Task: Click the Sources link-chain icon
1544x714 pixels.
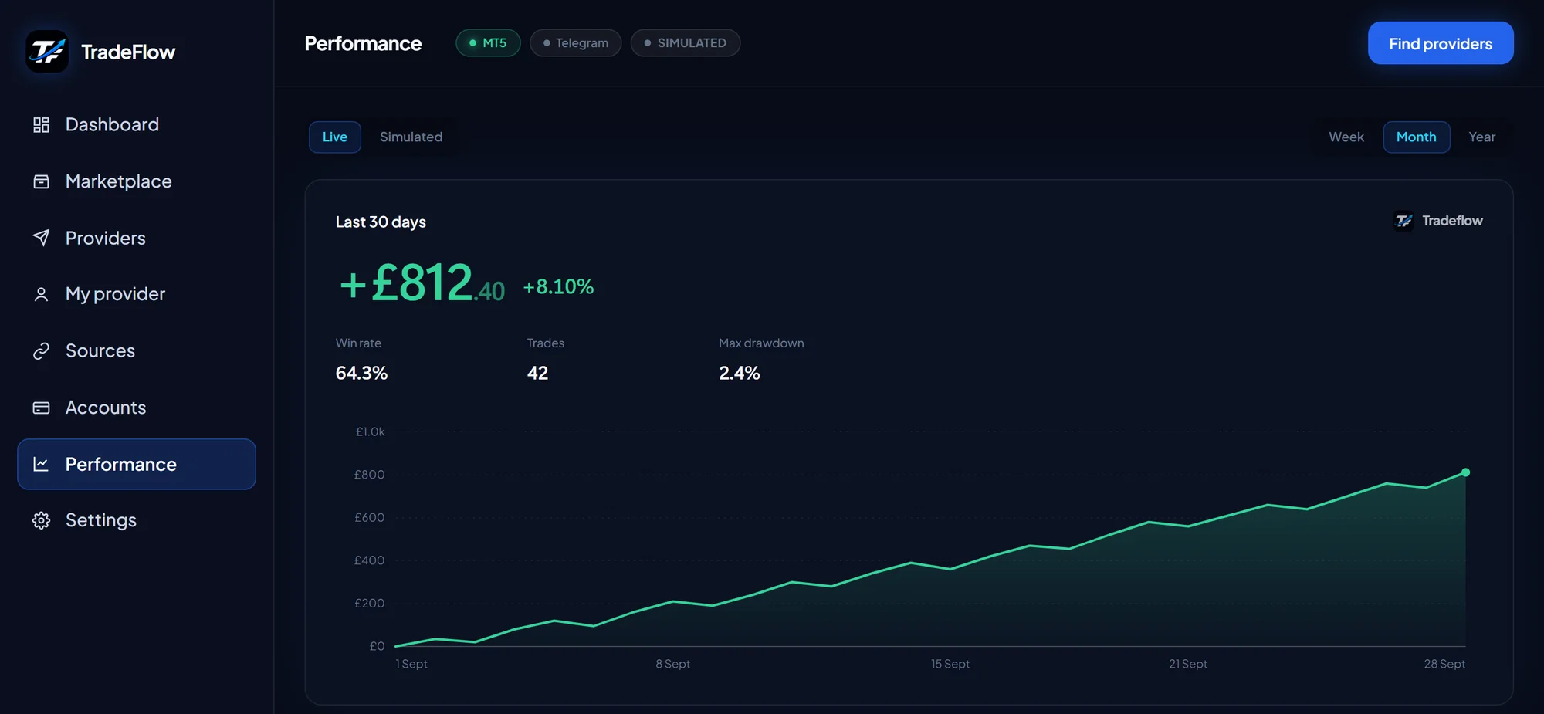Action: point(41,351)
